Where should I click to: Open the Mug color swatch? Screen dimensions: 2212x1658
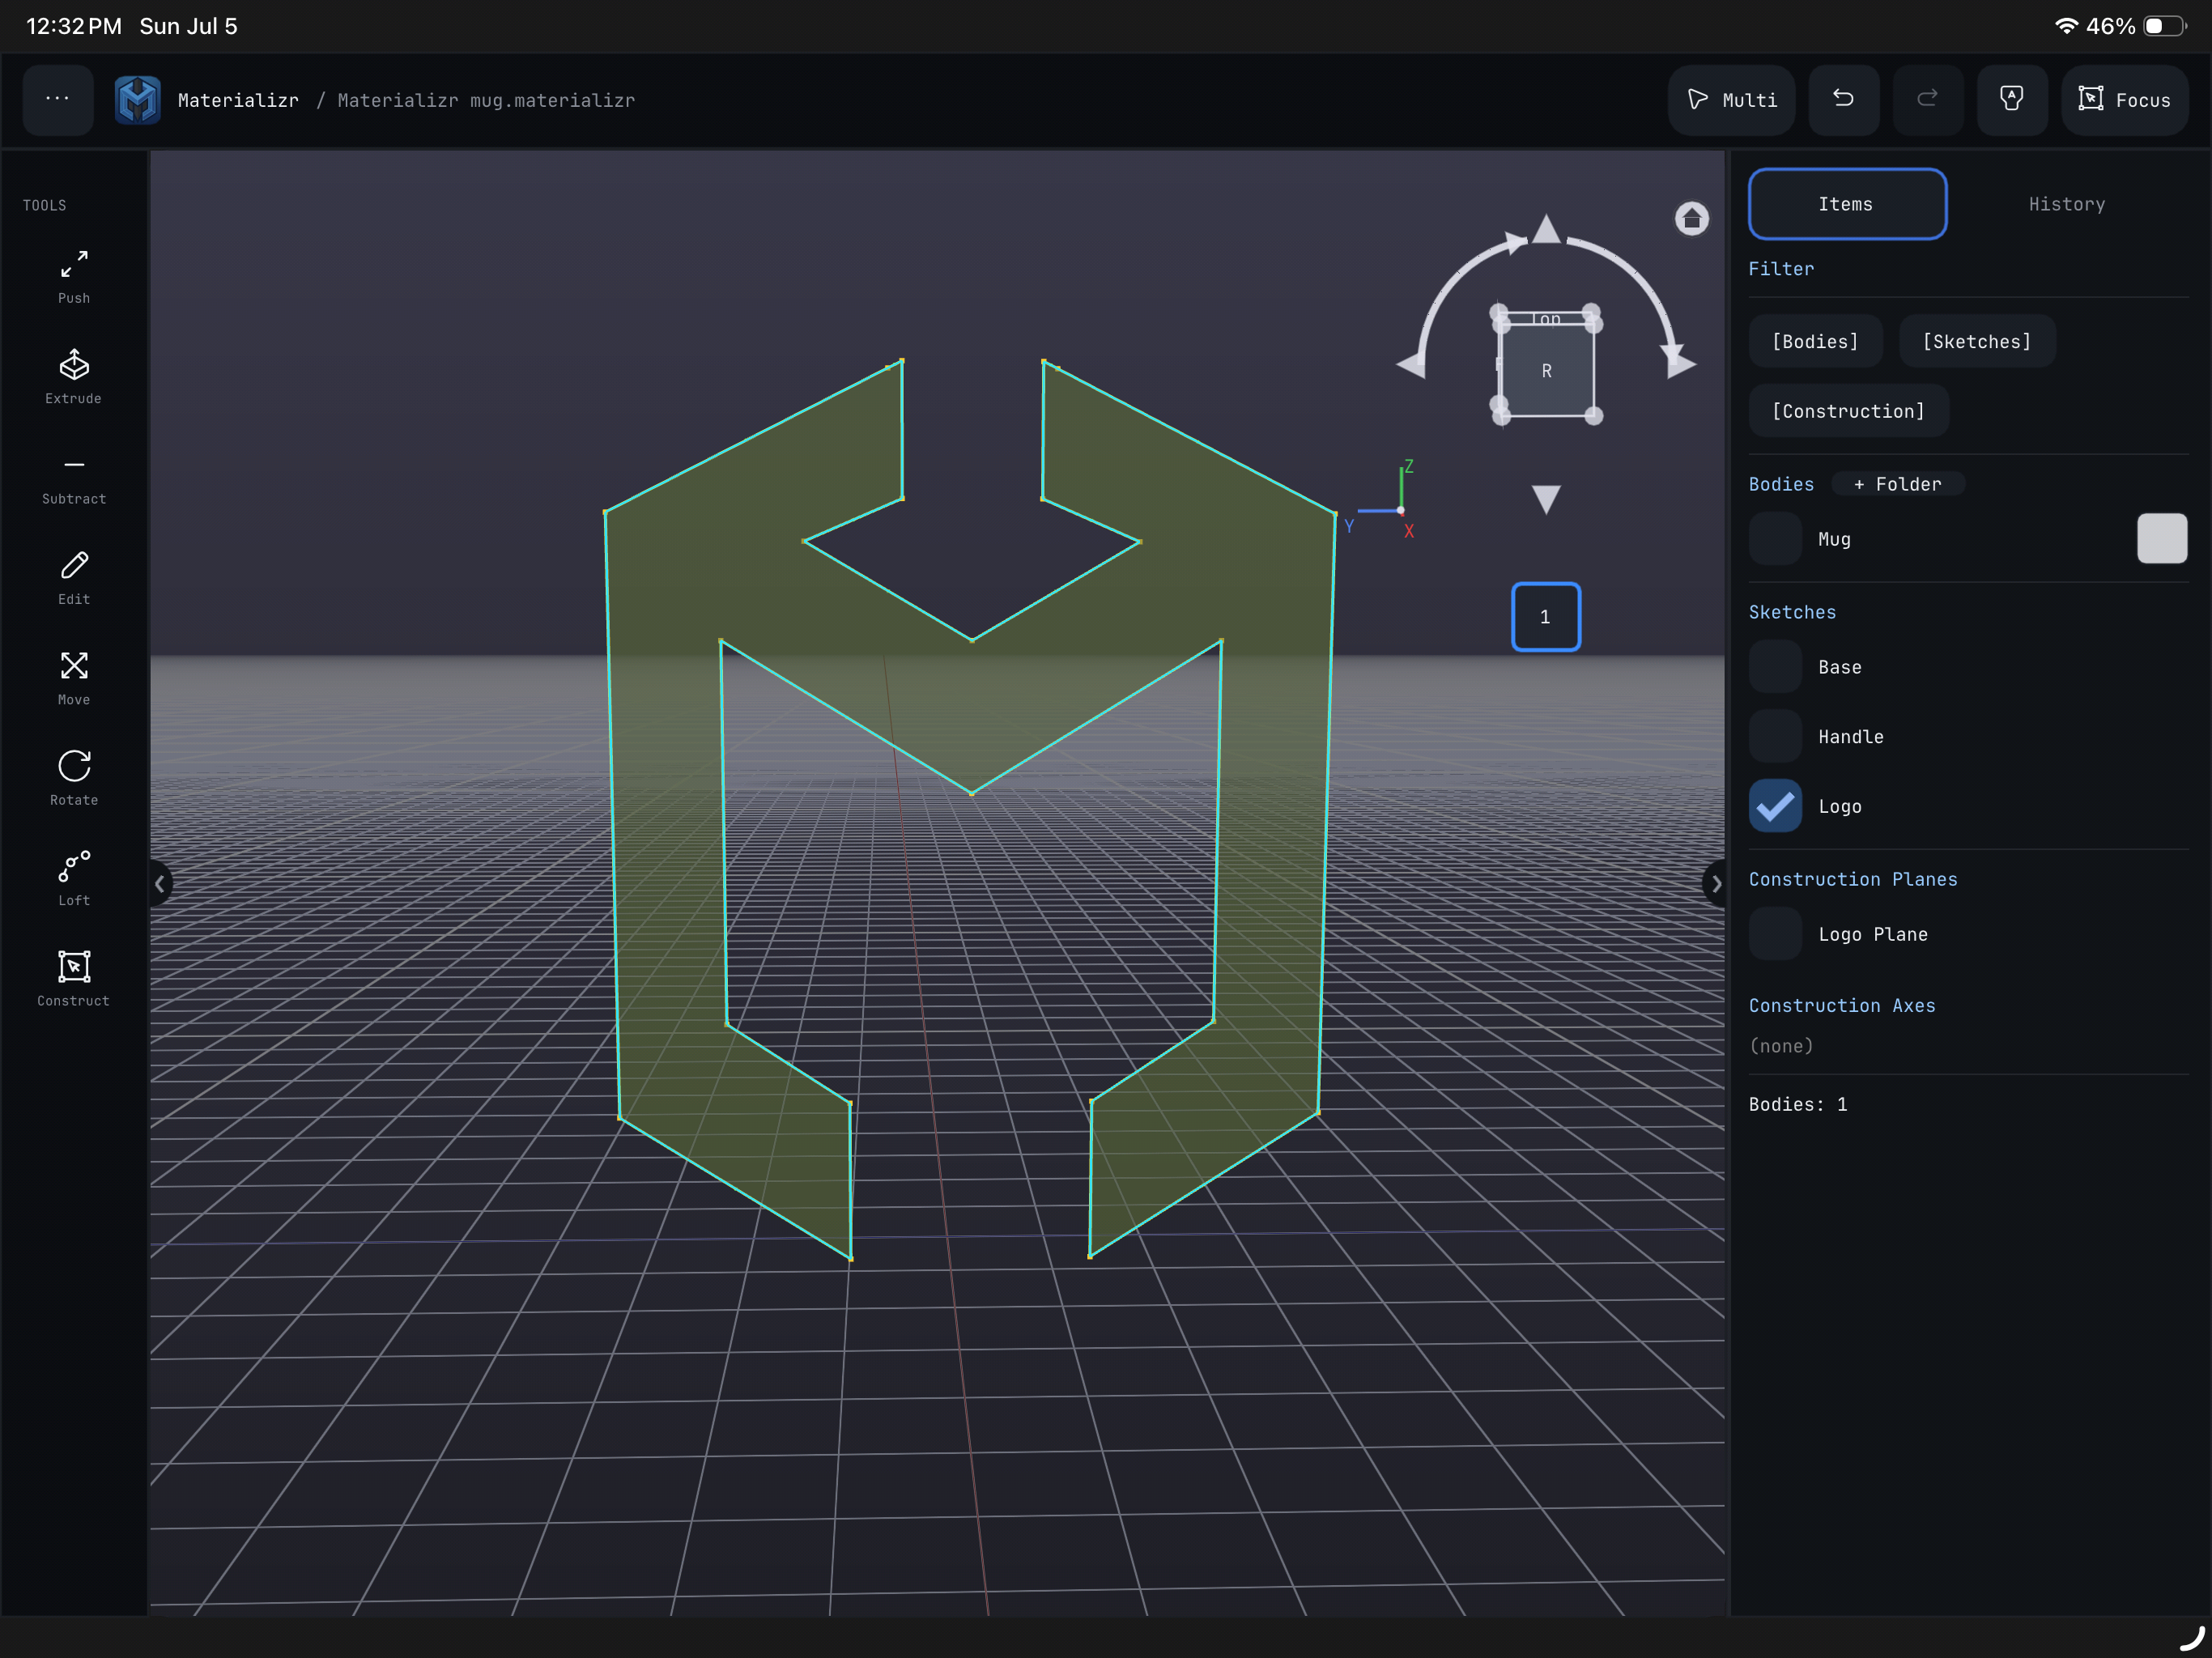click(2161, 539)
